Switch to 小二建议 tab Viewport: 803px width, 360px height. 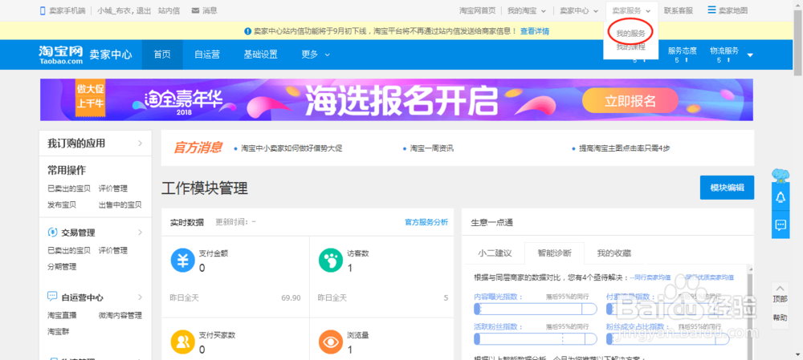pyautogui.click(x=494, y=253)
